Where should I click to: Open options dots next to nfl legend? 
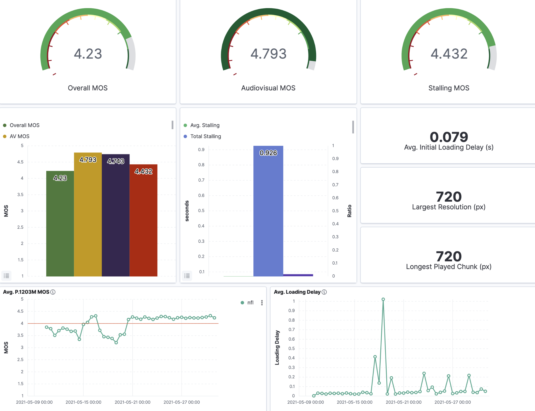tap(262, 303)
